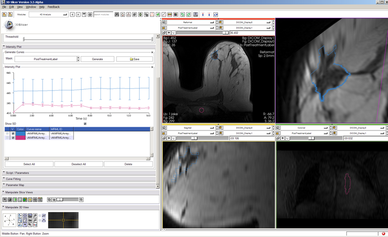Image resolution: width=388 pixels, height=237 pixels.
Task: Click the Generate button
Action: (x=97, y=59)
